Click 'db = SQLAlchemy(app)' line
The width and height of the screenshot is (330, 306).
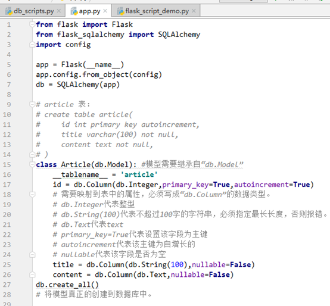(x=77, y=85)
